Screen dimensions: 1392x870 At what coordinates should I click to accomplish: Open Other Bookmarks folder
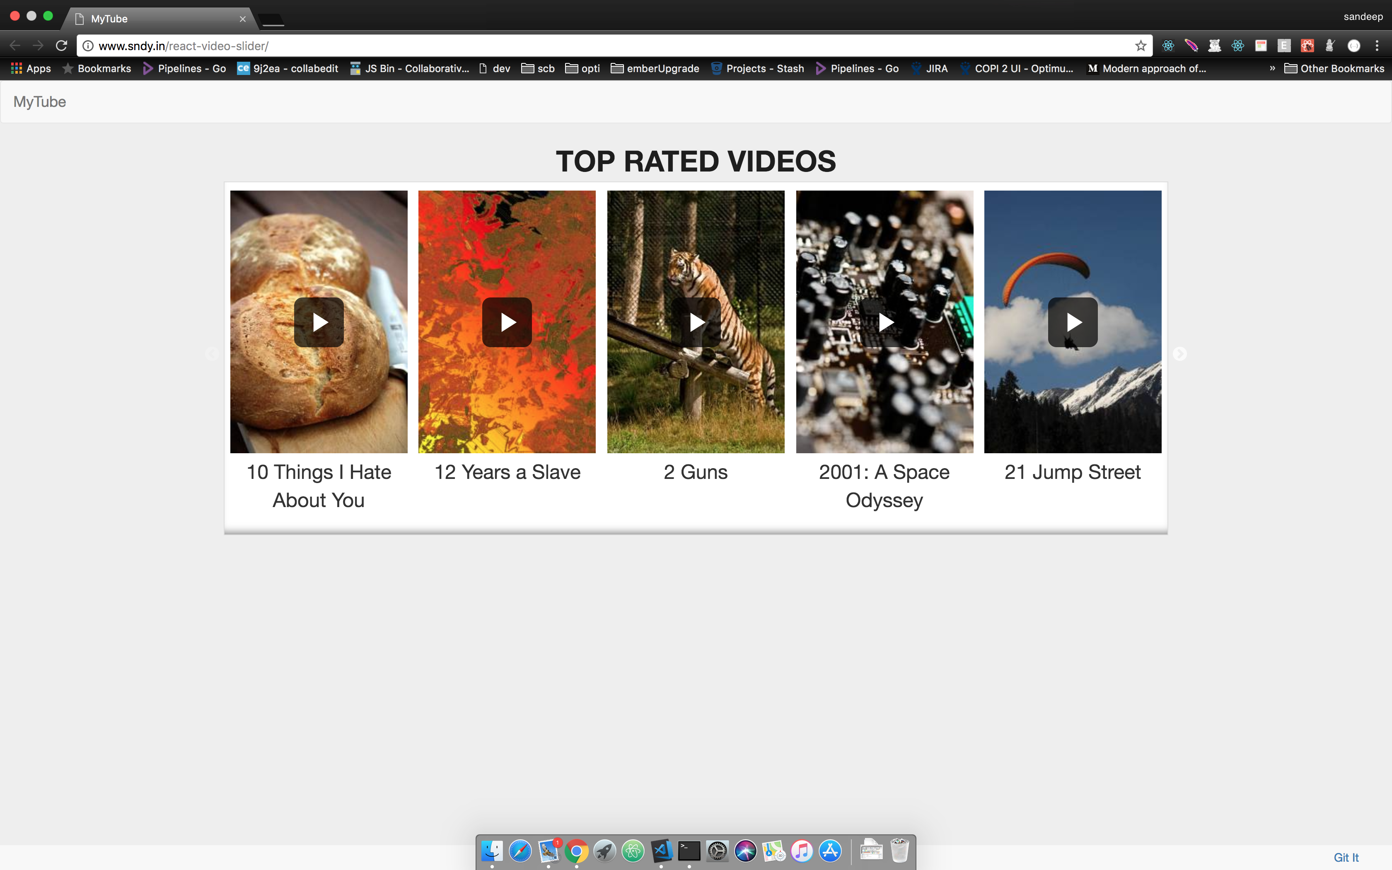[1334, 68]
